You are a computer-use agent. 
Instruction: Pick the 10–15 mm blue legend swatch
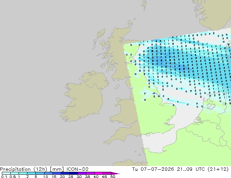[48, 173]
